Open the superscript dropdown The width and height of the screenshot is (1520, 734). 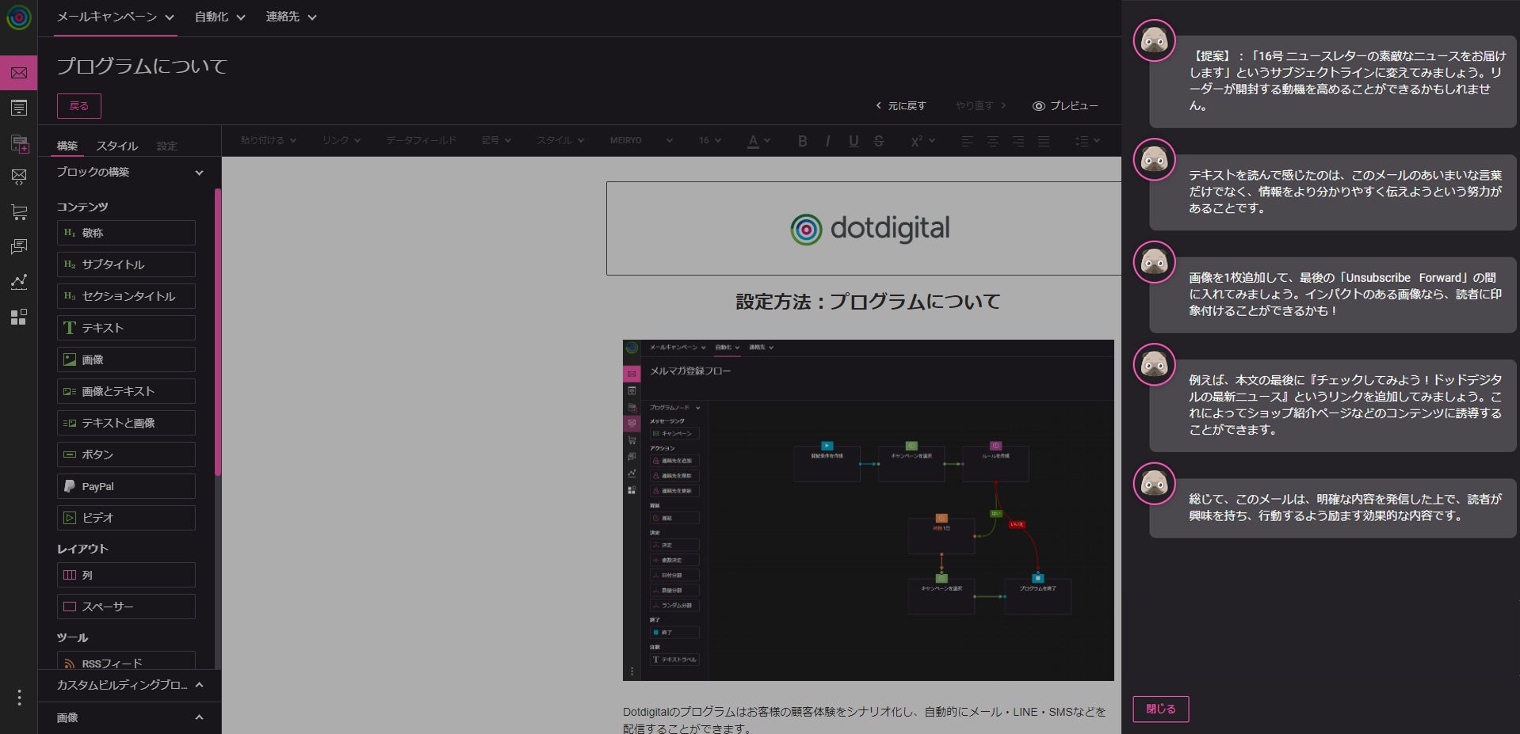coord(922,141)
